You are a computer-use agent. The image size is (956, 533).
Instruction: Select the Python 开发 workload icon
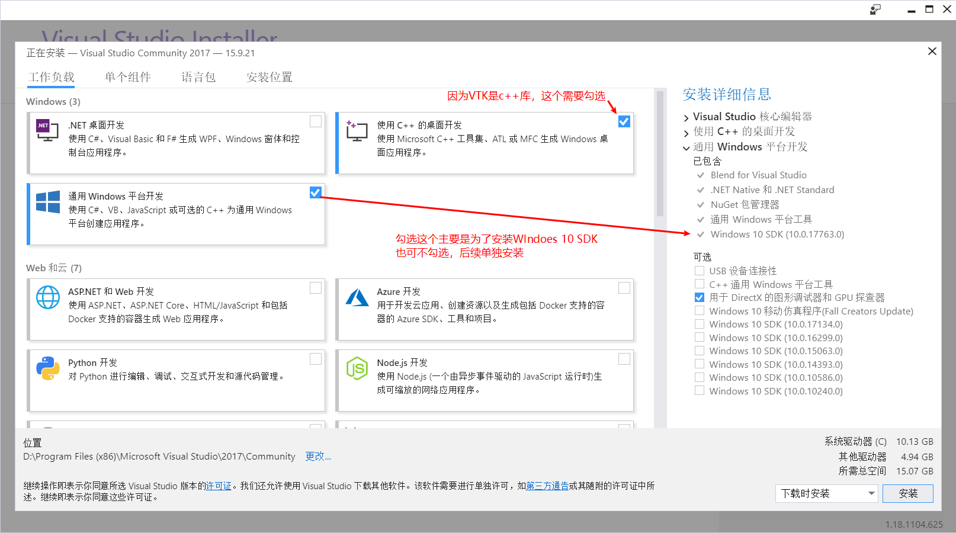(47, 368)
